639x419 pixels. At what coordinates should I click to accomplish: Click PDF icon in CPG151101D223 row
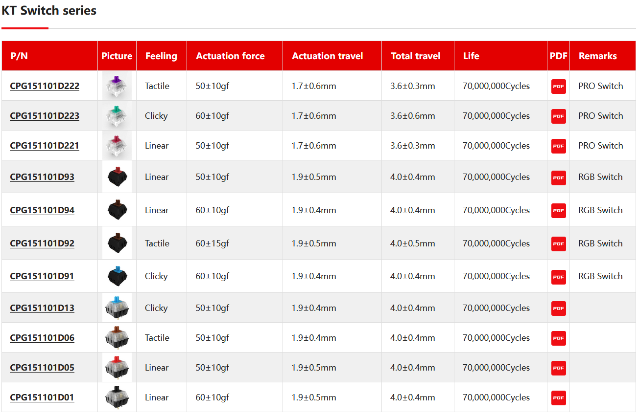point(558,116)
